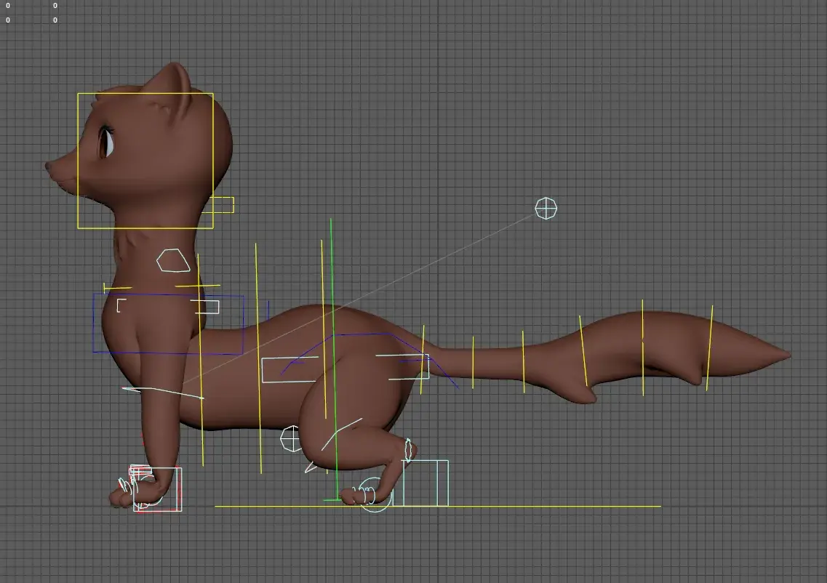This screenshot has width=827, height=583.
Task: Pick the circle-cross locator at upper right
Action: (546, 209)
